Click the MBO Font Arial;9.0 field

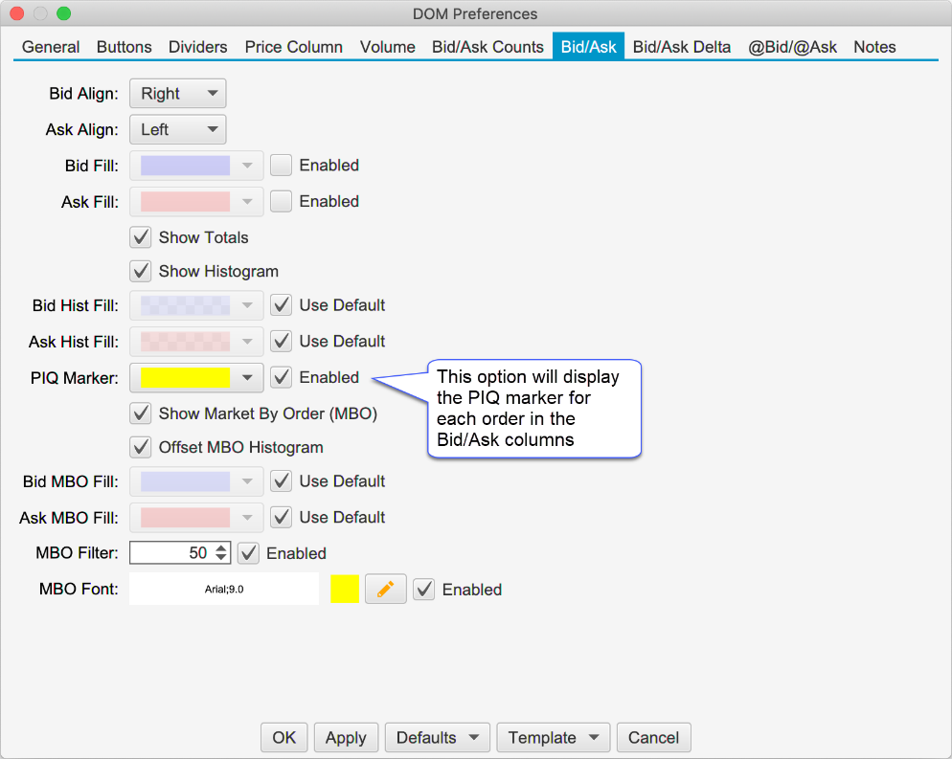click(224, 590)
